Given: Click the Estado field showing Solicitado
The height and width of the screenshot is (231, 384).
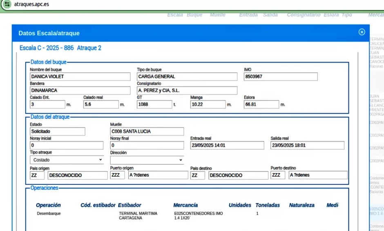Looking at the screenshot, I should pos(58,131).
